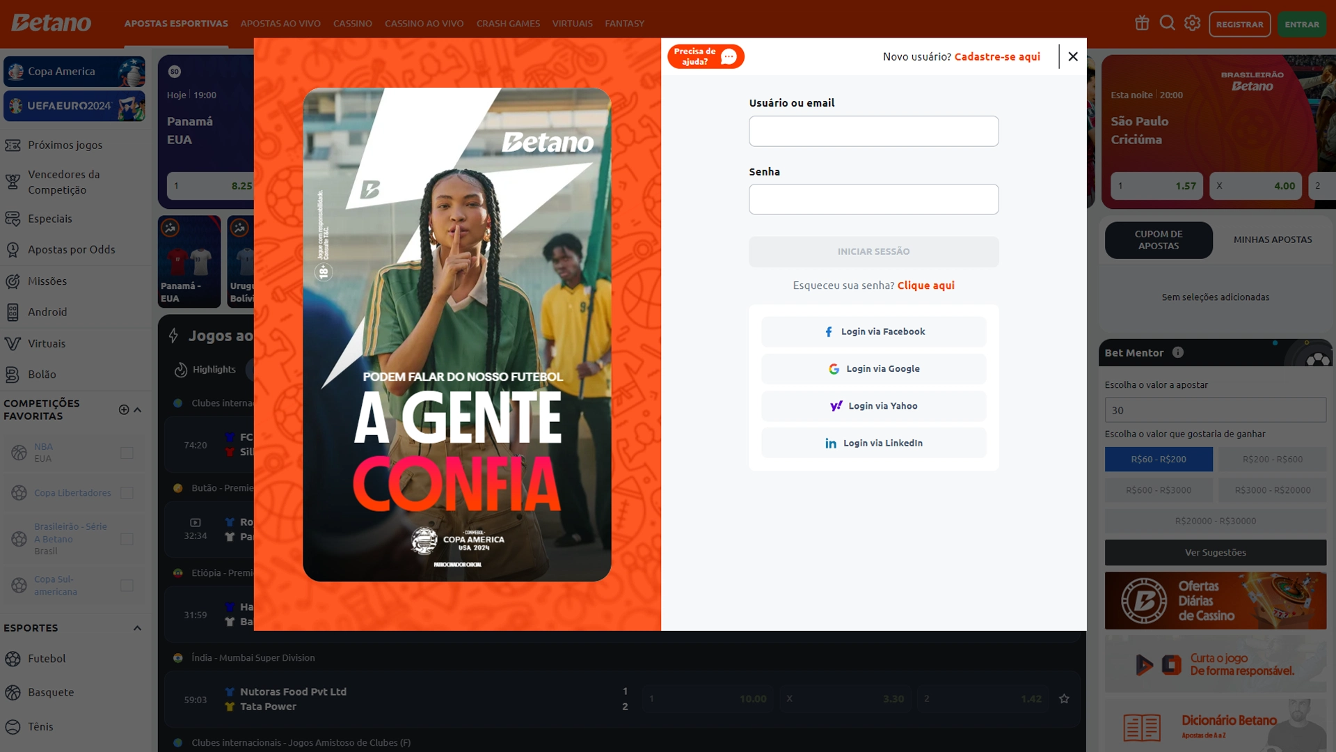Image resolution: width=1336 pixels, height=752 pixels.
Task: Open the search magnifier icon
Action: [1167, 23]
